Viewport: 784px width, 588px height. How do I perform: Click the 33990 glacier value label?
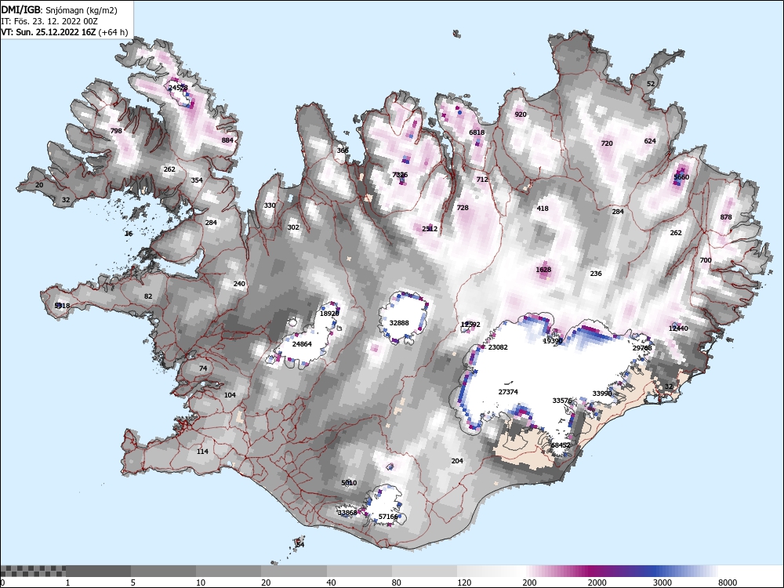(x=602, y=394)
